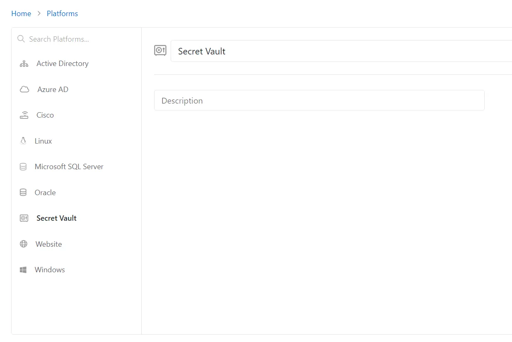The height and width of the screenshot is (342, 512).
Task: Open the Azure AD platform entry
Action: point(76,90)
